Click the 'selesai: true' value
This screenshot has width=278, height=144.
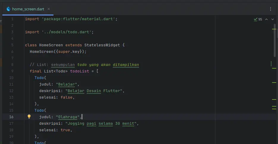[x=65, y=130]
